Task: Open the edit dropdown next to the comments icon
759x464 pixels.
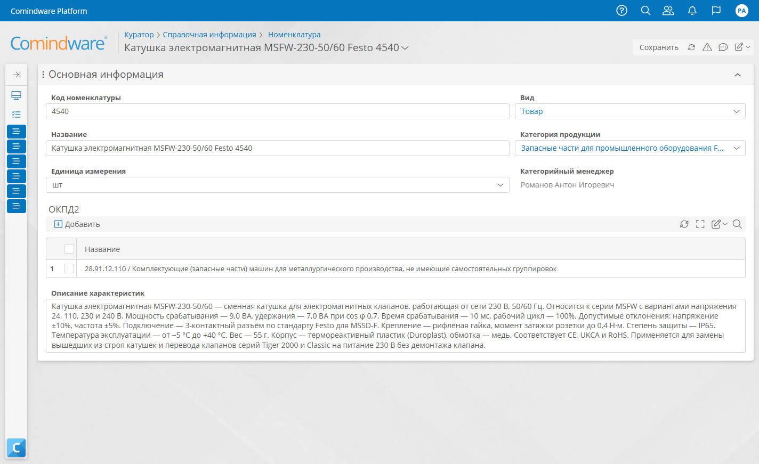Action: click(x=742, y=47)
